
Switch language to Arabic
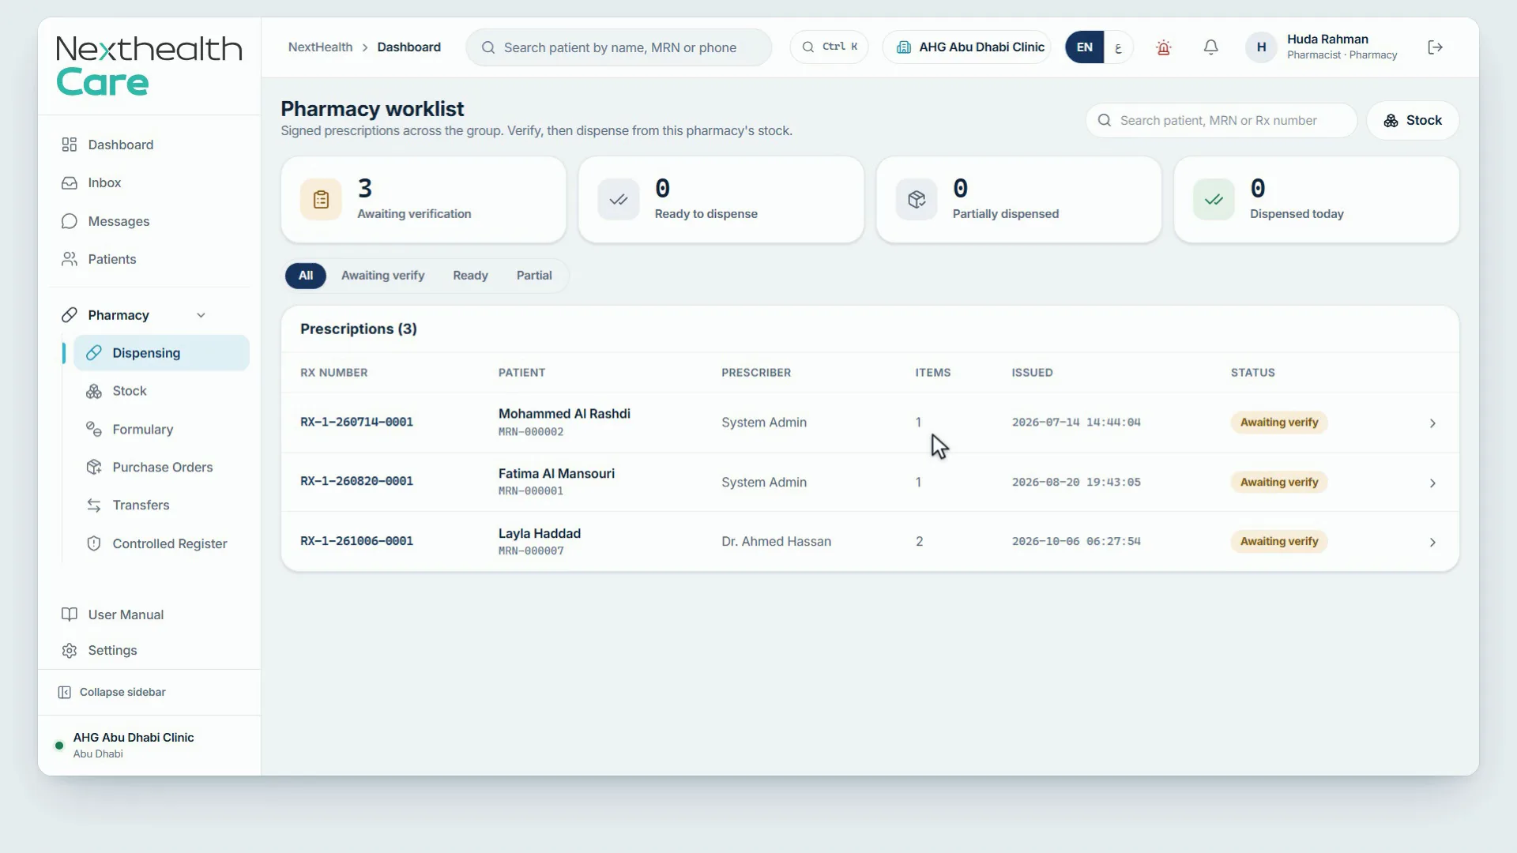1118,47
